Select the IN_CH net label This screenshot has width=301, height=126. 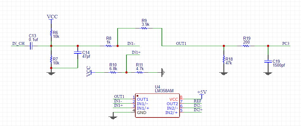click(18, 43)
